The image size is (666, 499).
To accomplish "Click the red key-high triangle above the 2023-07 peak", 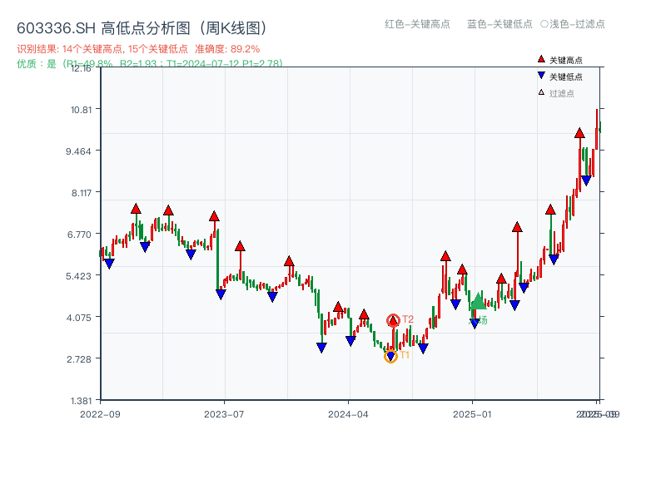I will pos(213,215).
